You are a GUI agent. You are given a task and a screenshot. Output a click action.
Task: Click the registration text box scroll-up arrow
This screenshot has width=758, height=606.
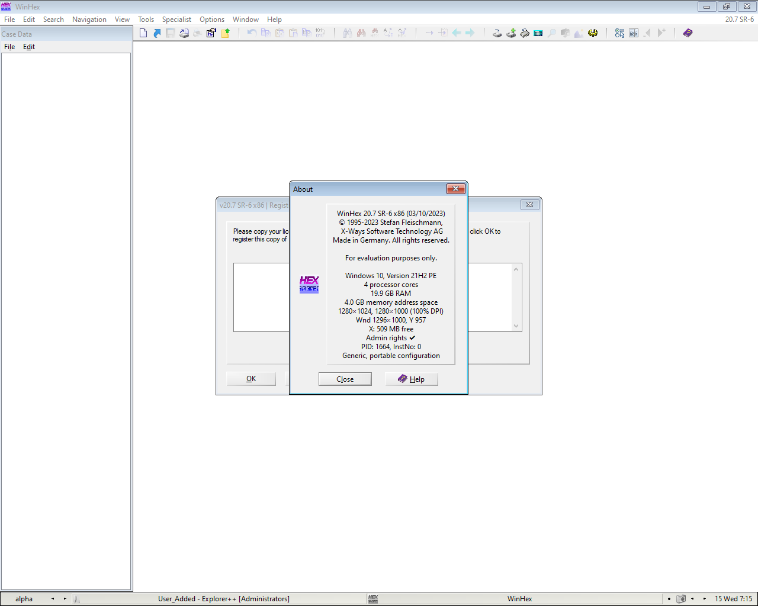click(516, 269)
